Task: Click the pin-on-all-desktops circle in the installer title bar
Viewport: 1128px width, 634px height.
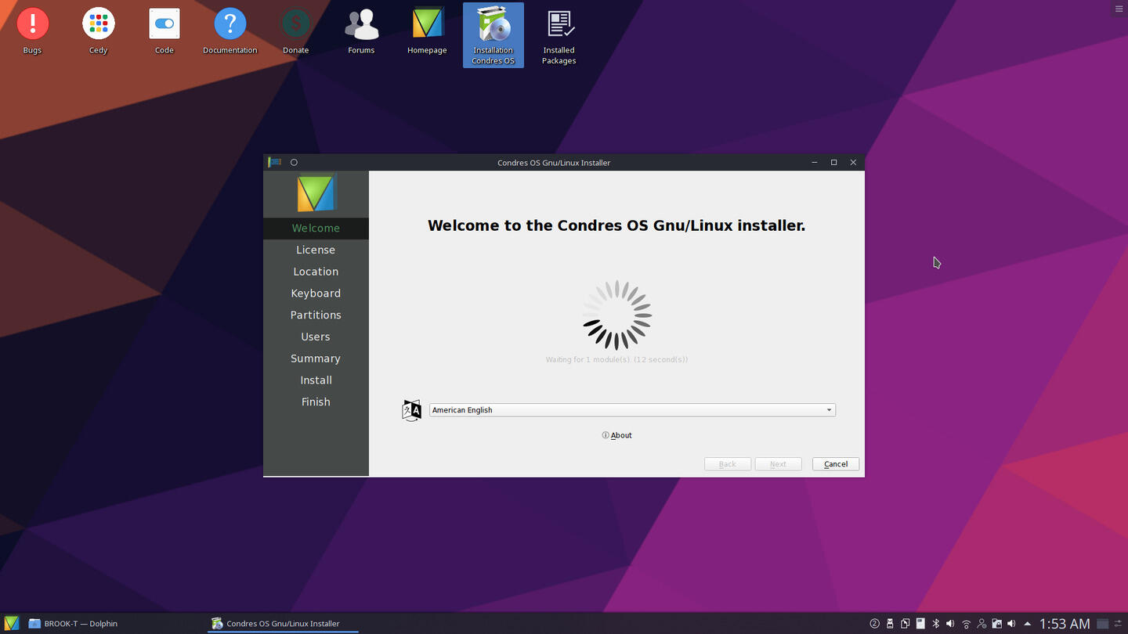Action: click(x=294, y=162)
